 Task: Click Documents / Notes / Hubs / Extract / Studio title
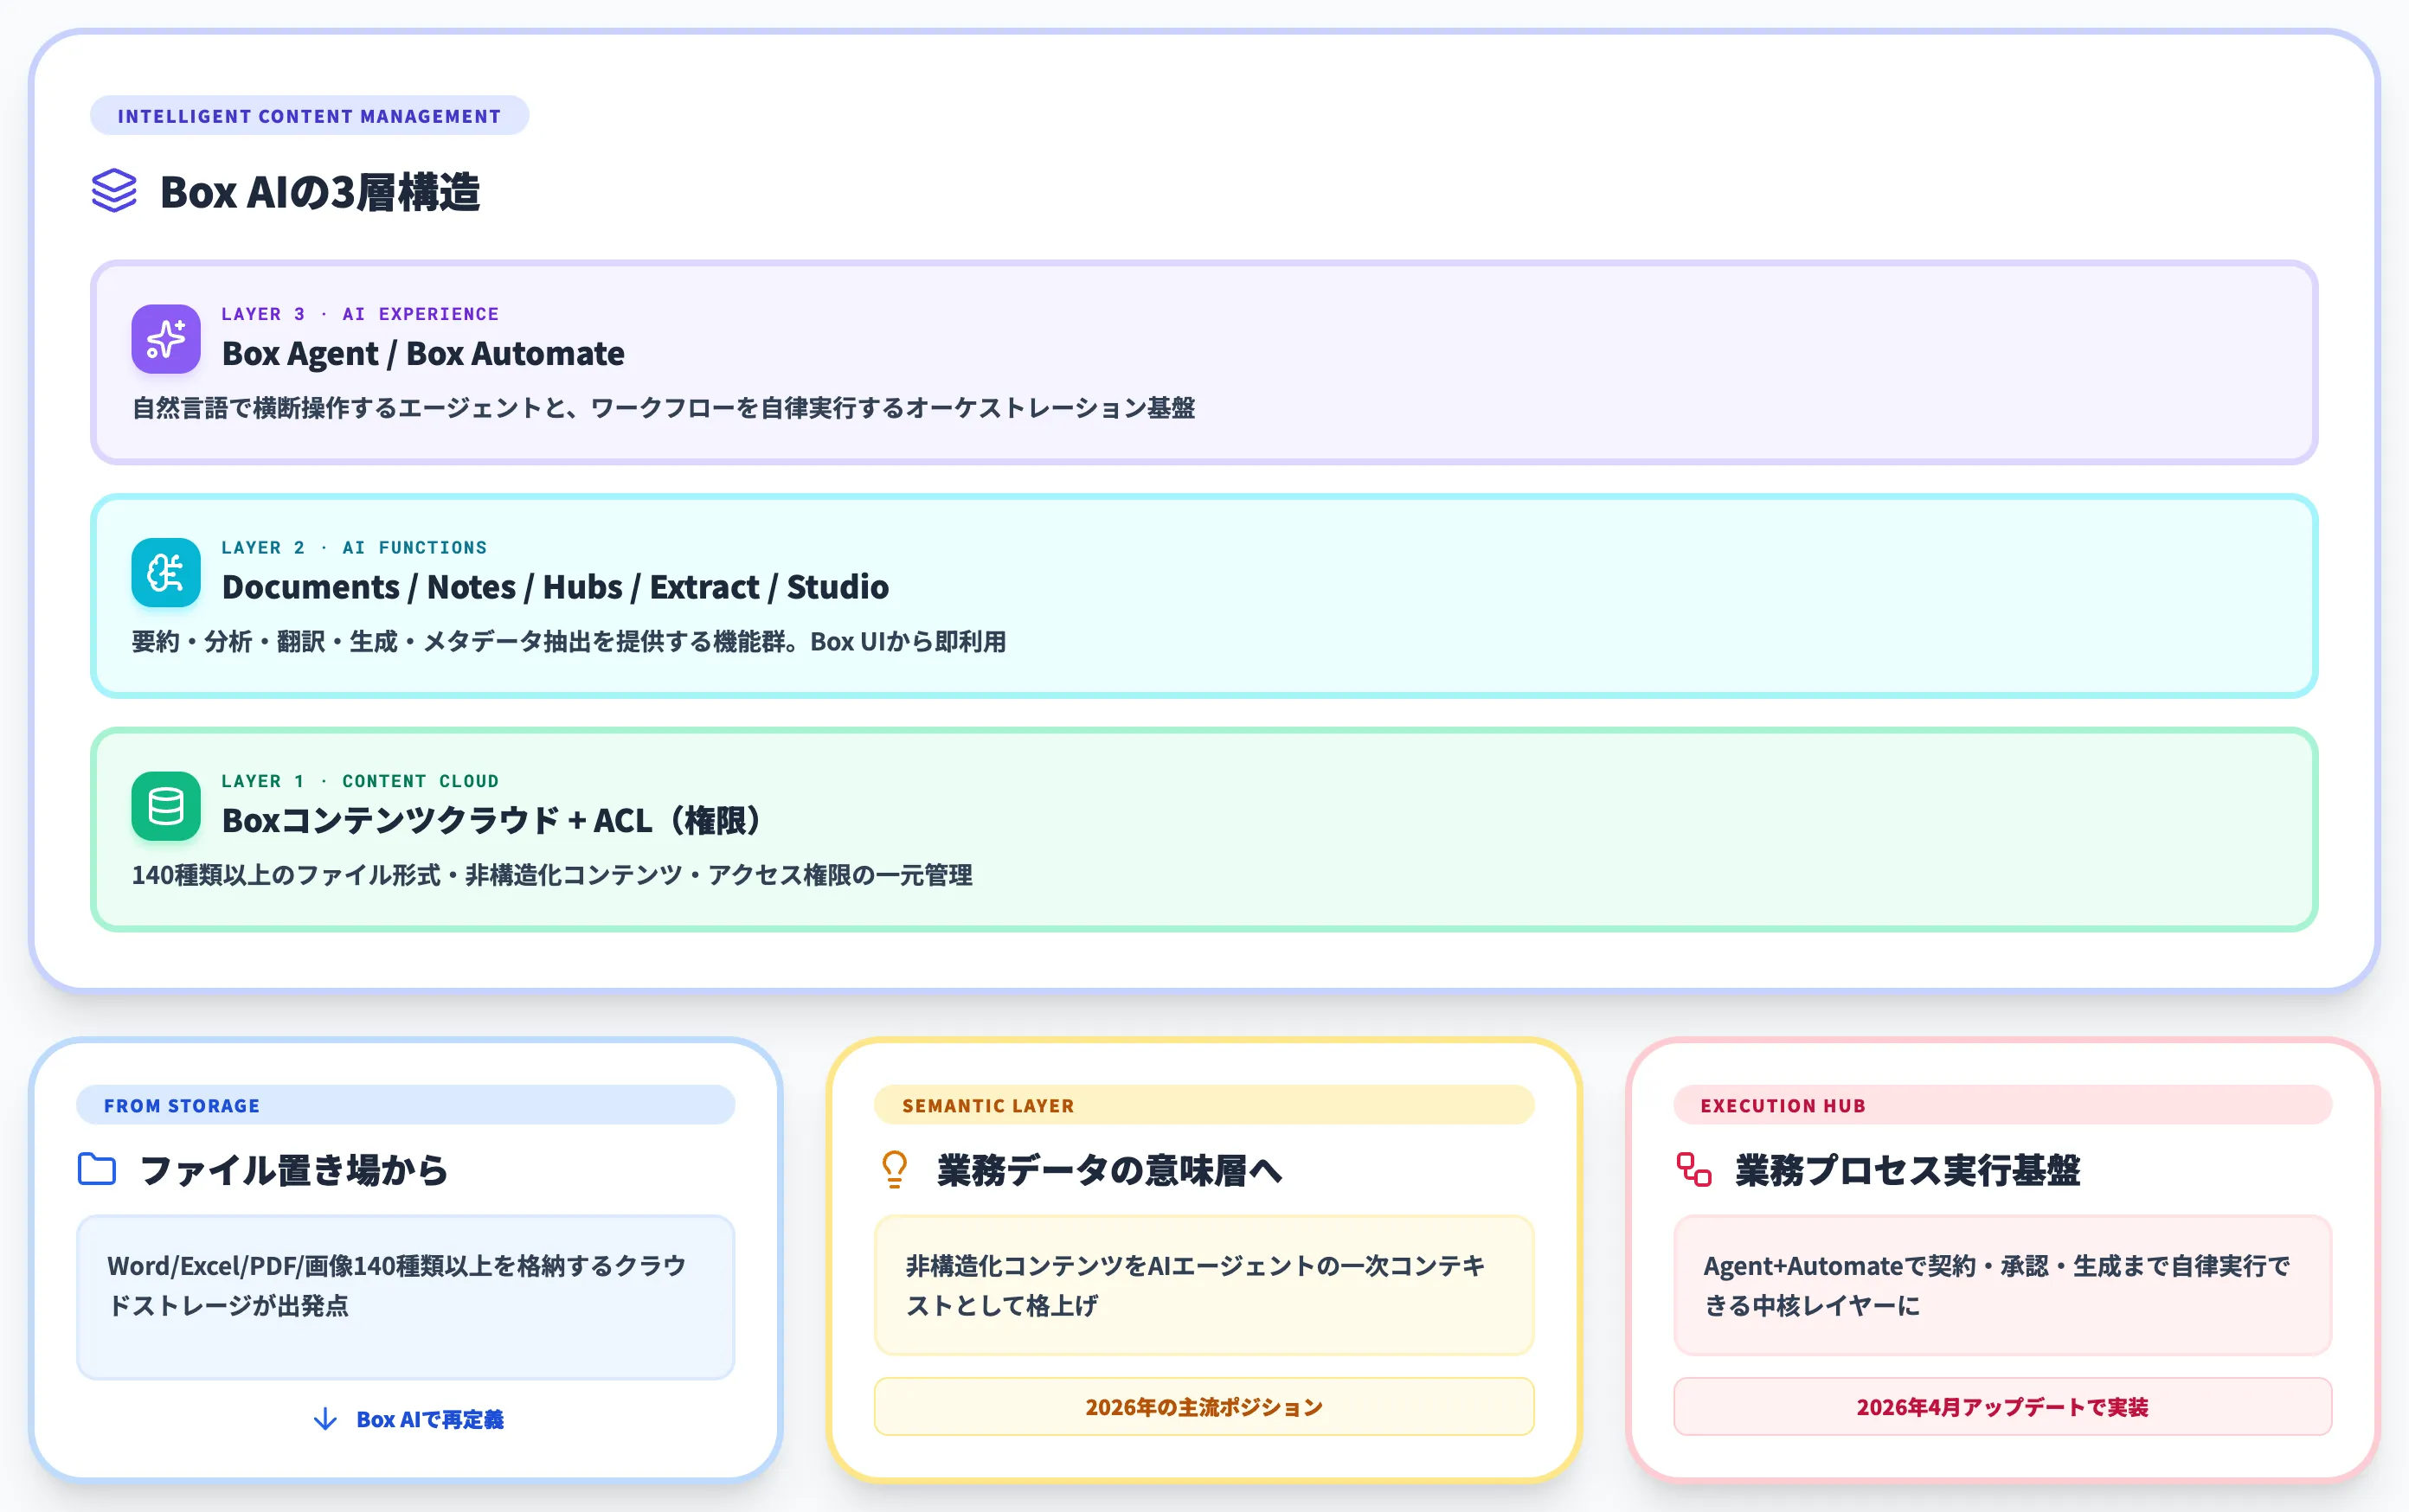(556, 587)
